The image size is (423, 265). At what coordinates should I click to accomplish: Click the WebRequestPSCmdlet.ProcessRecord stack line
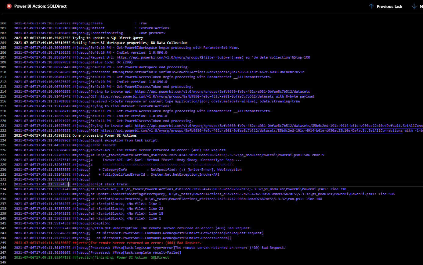[123, 238]
